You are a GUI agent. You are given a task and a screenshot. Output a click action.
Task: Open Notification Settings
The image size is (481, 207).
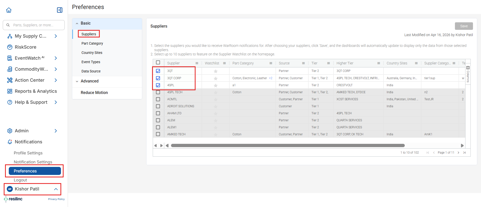(x=33, y=162)
